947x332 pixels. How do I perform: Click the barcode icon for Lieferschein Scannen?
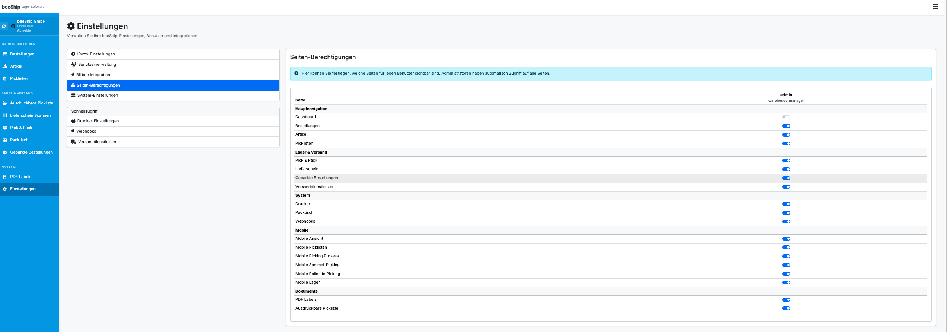point(5,115)
